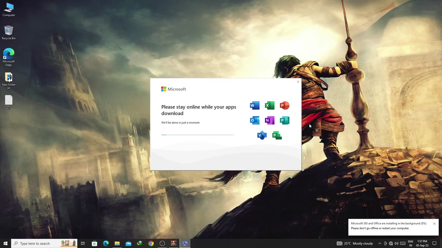Open Task View from taskbar

(x=83, y=244)
